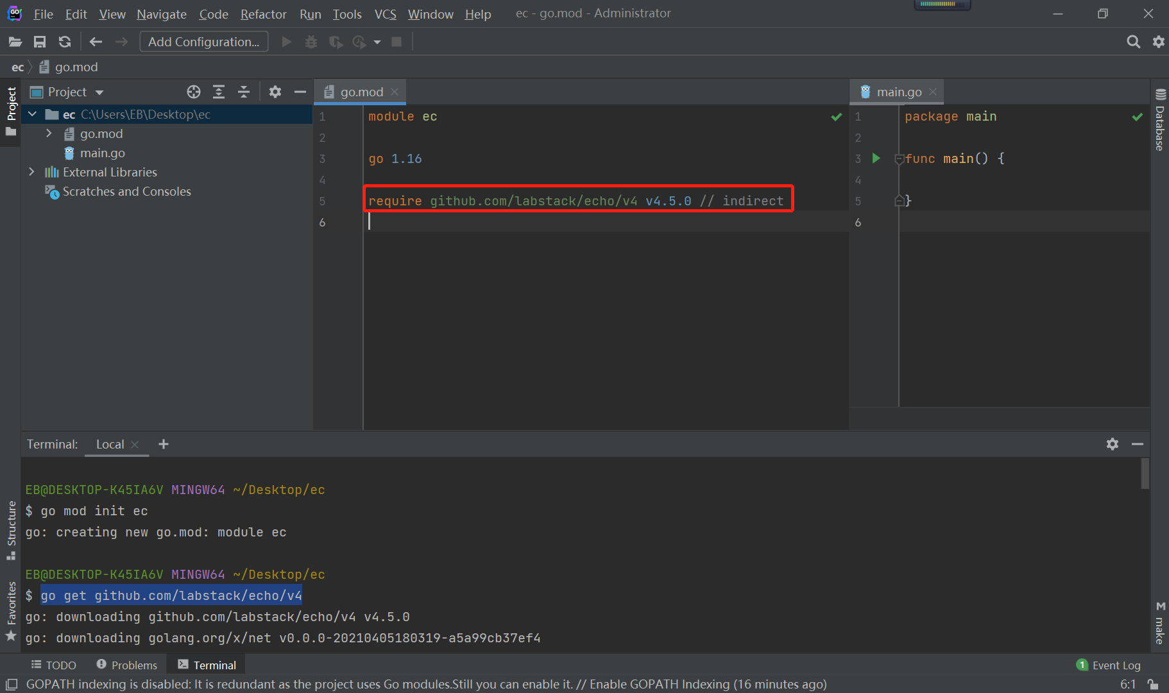The width and height of the screenshot is (1169, 693).
Task: Expand the go.mod tree node
Action: click(49, 133)
